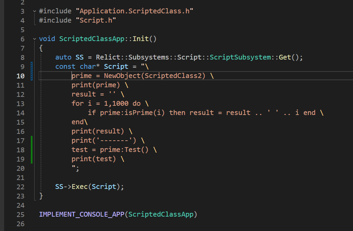This screenshot has height=231, width=353.
Task: Click NewObject(ScriptedClass2) in the script string
Action: [154, 76]
